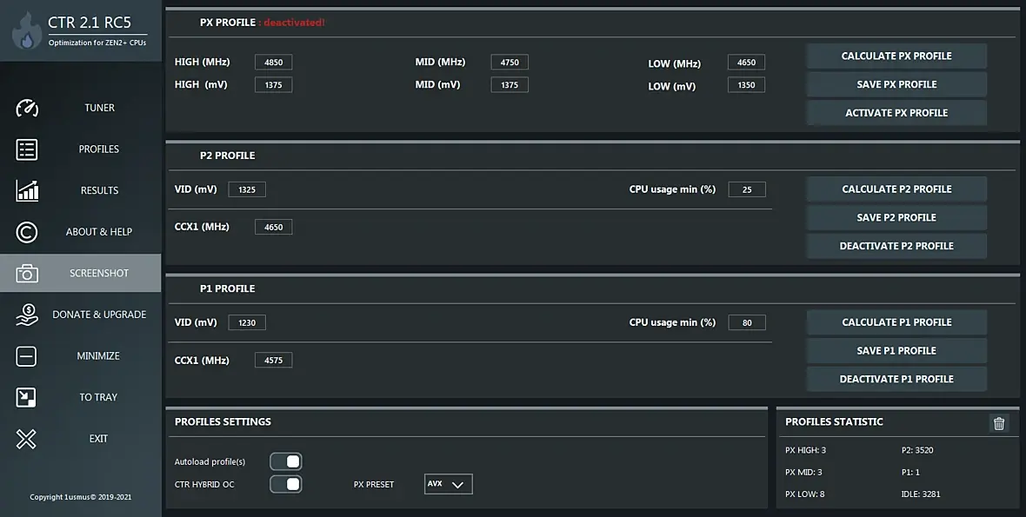Image resolution: width=1026 pixels, height=517 pixels.
Task: Click the 'PROFILES SETTINGS' heading
Action: pos(223,421)
